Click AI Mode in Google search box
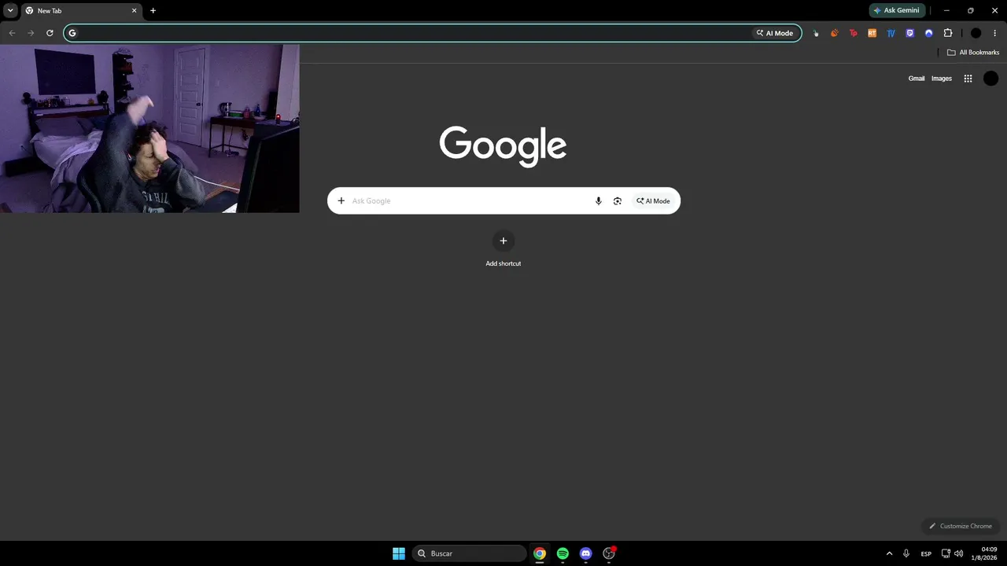 tap(653, 200)
